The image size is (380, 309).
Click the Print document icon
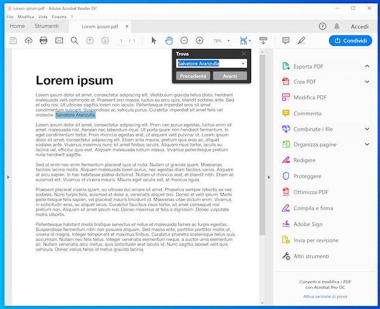click(44, 40)
